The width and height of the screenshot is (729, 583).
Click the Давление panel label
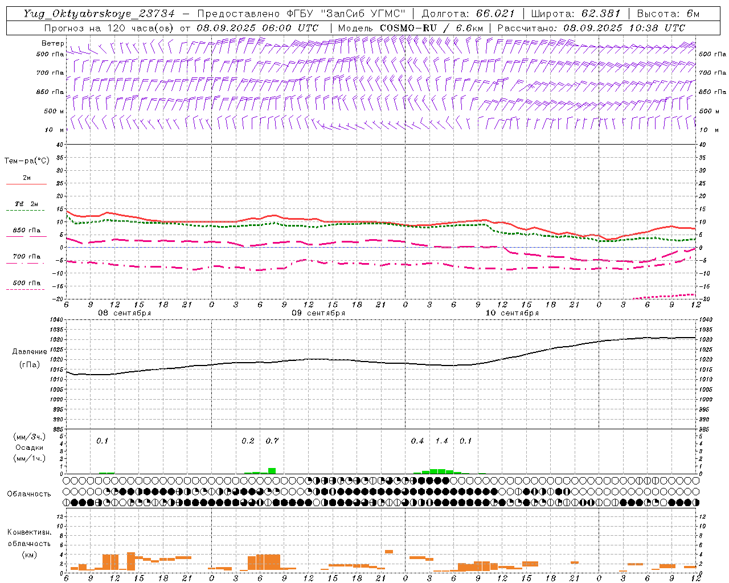pyautogui.click(x=29, y=352)
